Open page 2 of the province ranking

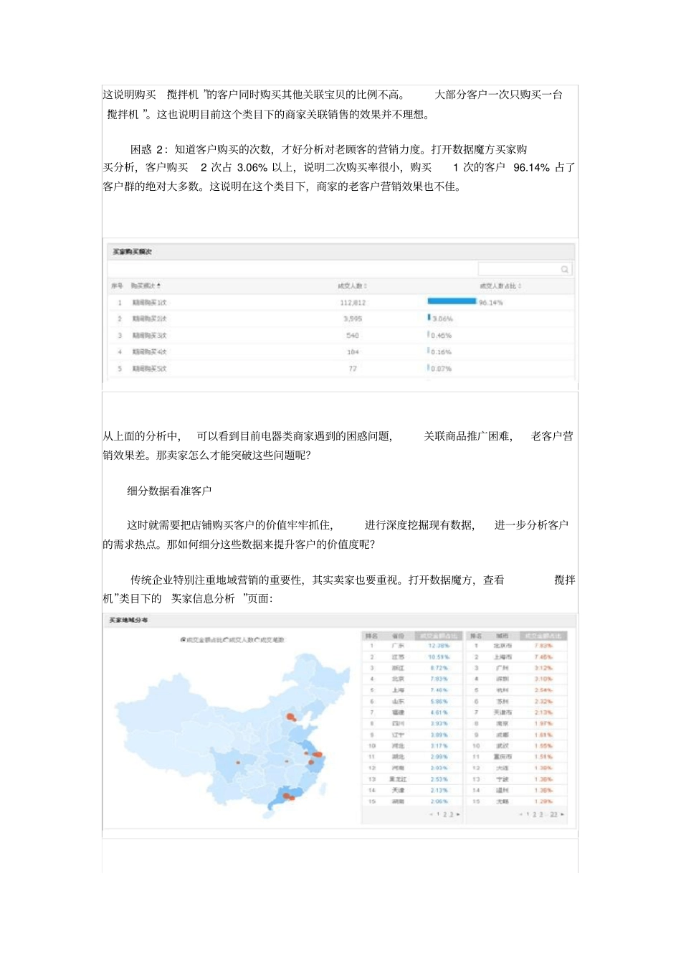[x=444, y=814]
